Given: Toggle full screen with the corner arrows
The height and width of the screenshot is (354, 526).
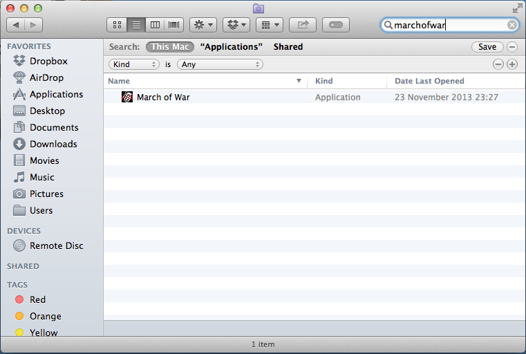Looking at the screenshot, I should [518, 8].
